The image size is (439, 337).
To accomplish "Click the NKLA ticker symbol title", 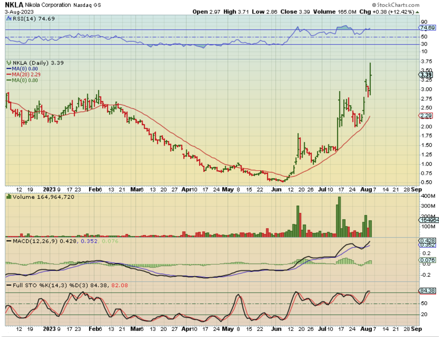I will click(x=14, y=5).
